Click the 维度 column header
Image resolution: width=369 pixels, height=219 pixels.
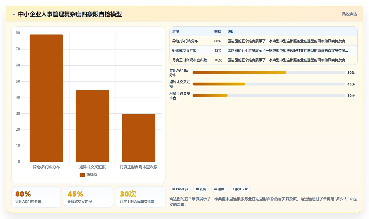176,32
